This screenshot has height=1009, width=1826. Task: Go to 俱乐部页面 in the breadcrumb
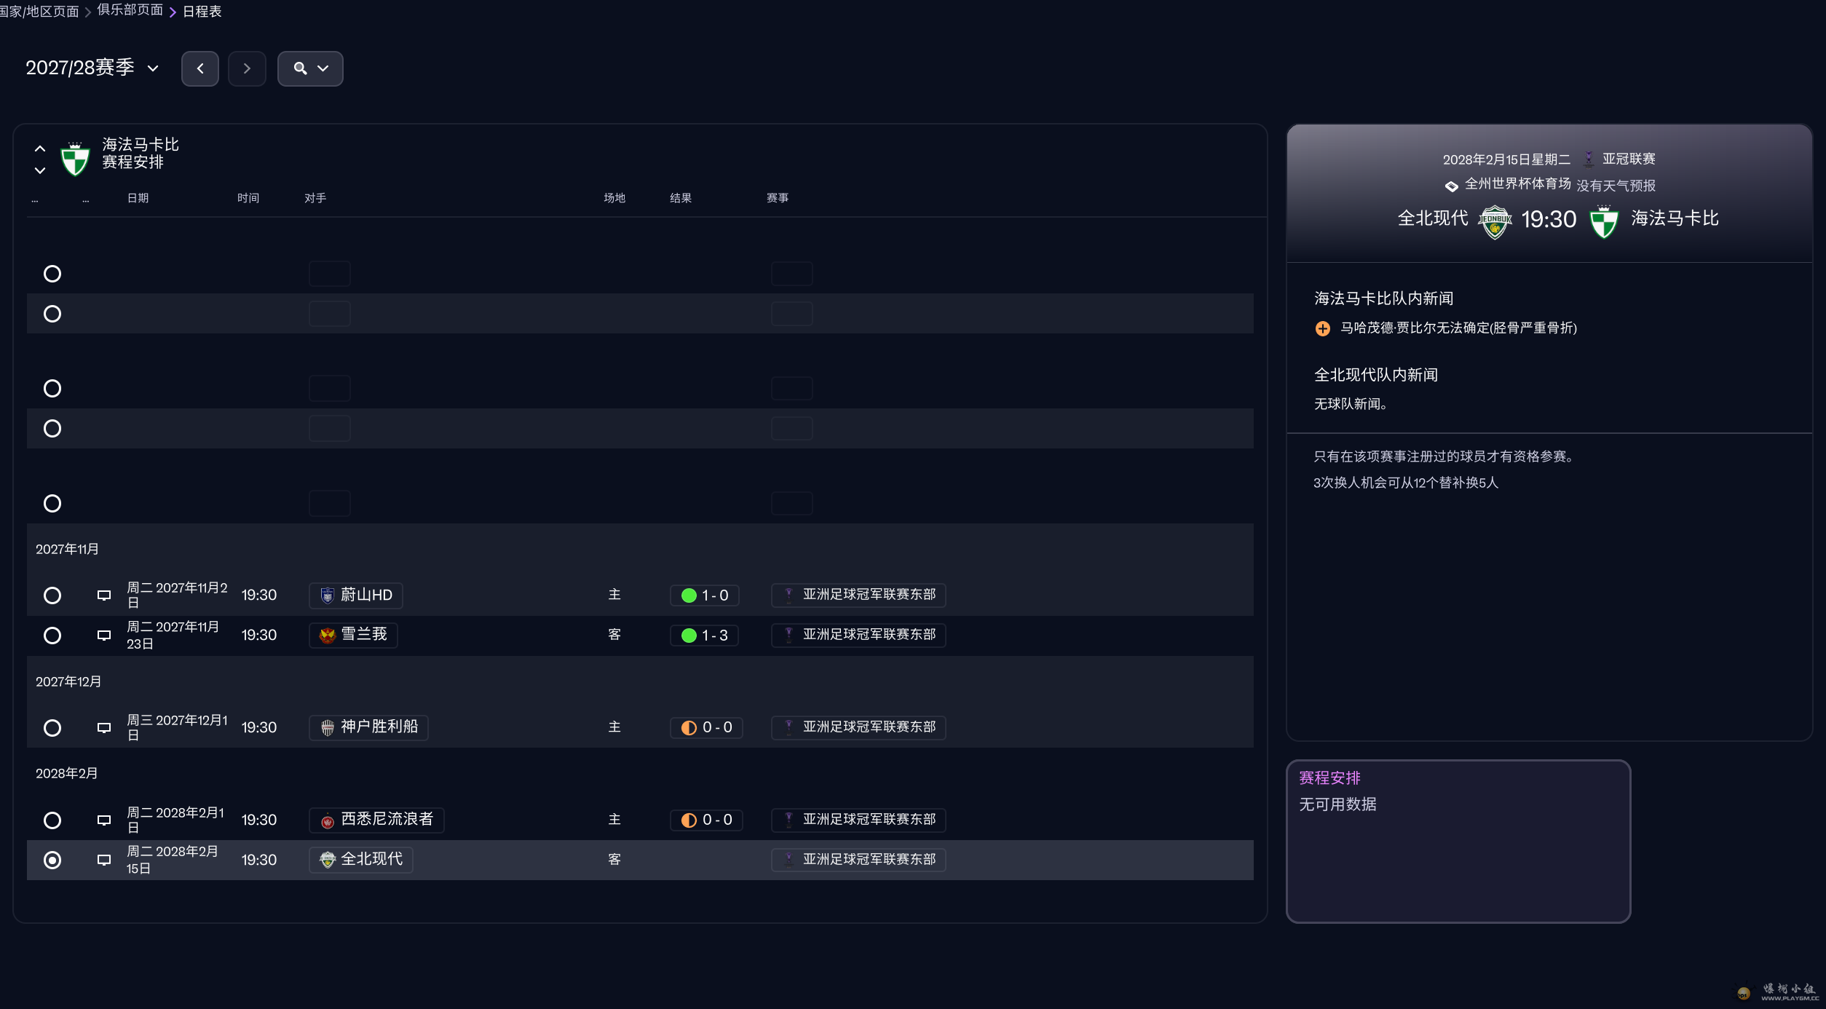tap(130, 10)
